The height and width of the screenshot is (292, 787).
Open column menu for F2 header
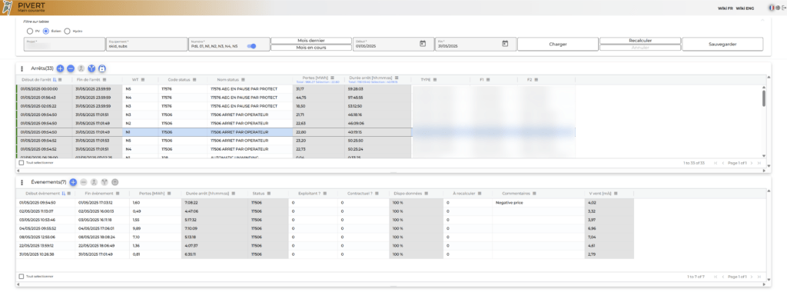(536, 79)
